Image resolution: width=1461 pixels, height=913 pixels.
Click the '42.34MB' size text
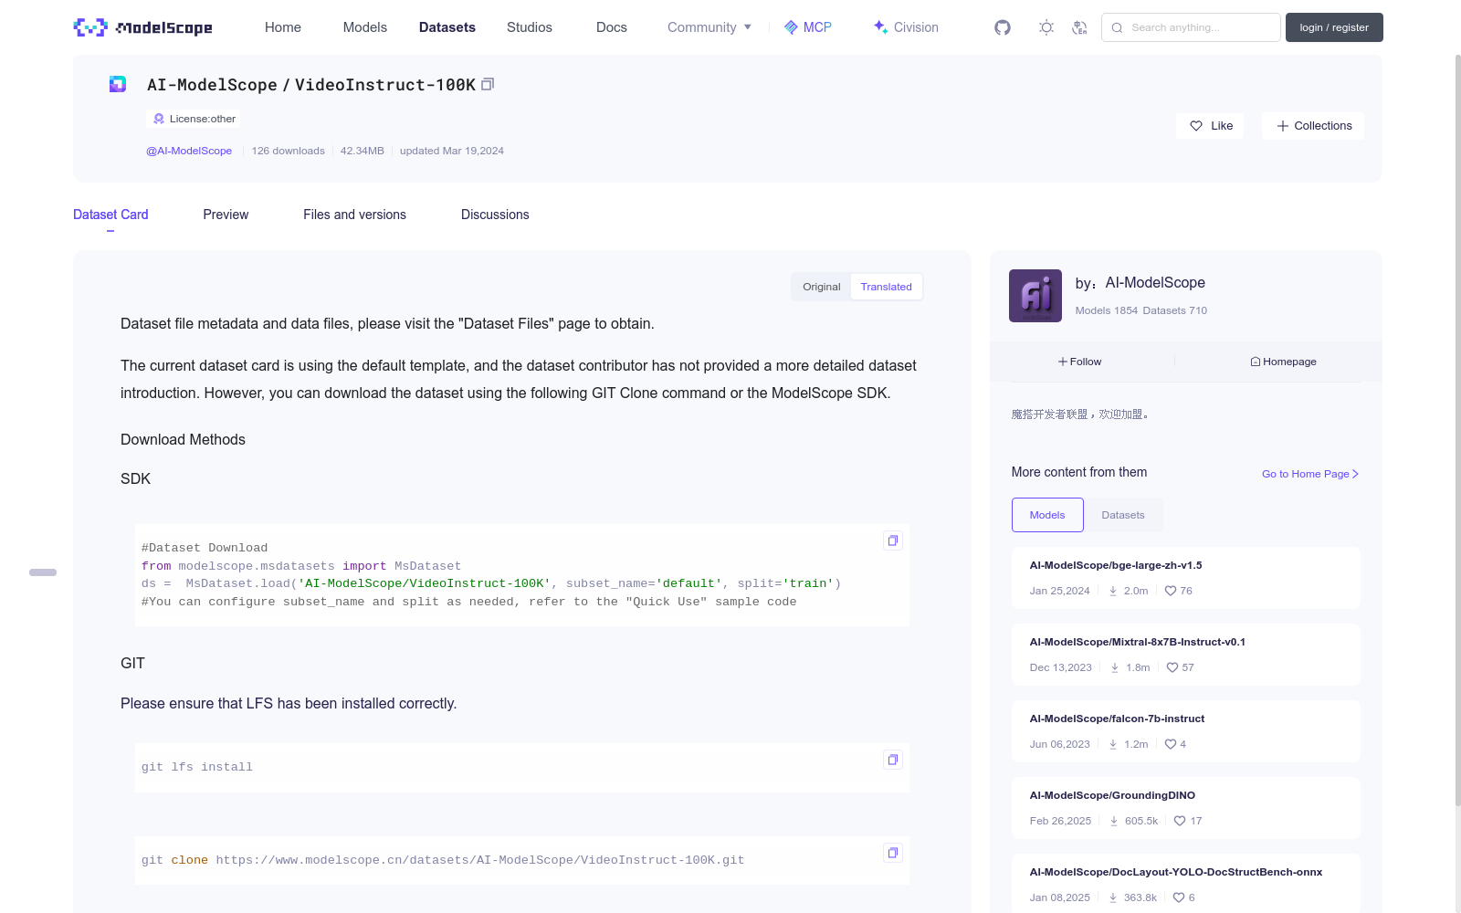coord(363,151)
